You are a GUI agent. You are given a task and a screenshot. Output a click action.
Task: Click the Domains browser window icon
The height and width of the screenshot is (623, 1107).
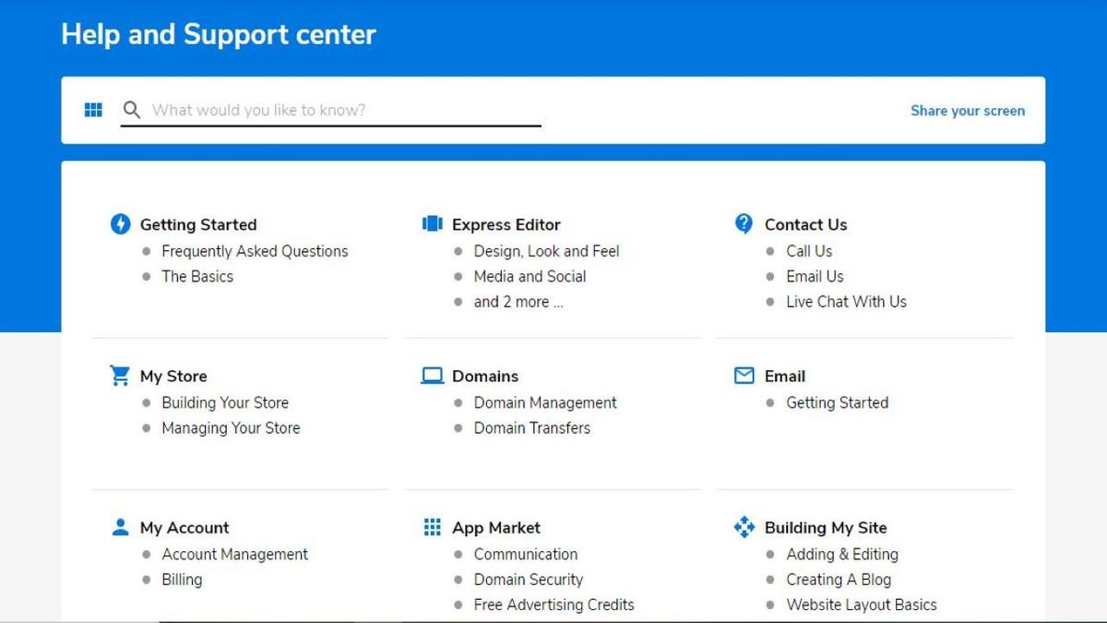click(431, 376)
